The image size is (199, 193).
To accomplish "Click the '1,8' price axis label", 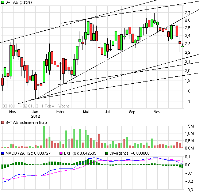I will (x=188, y=91).
